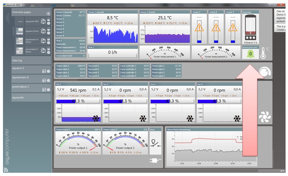Expand the aquaero 5 section
The height and width of the screenshot is (176, 288).
tap(31, 70)
